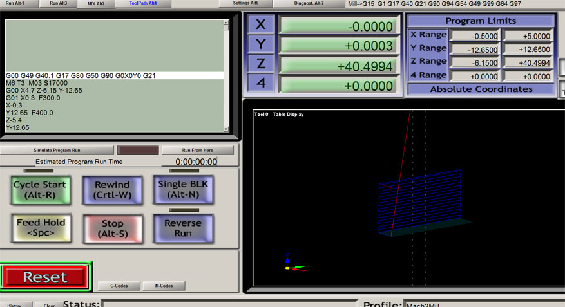Screen dimensions: 565x307
Task: Open the G-Codes reference list
Action: coord(120,286)
